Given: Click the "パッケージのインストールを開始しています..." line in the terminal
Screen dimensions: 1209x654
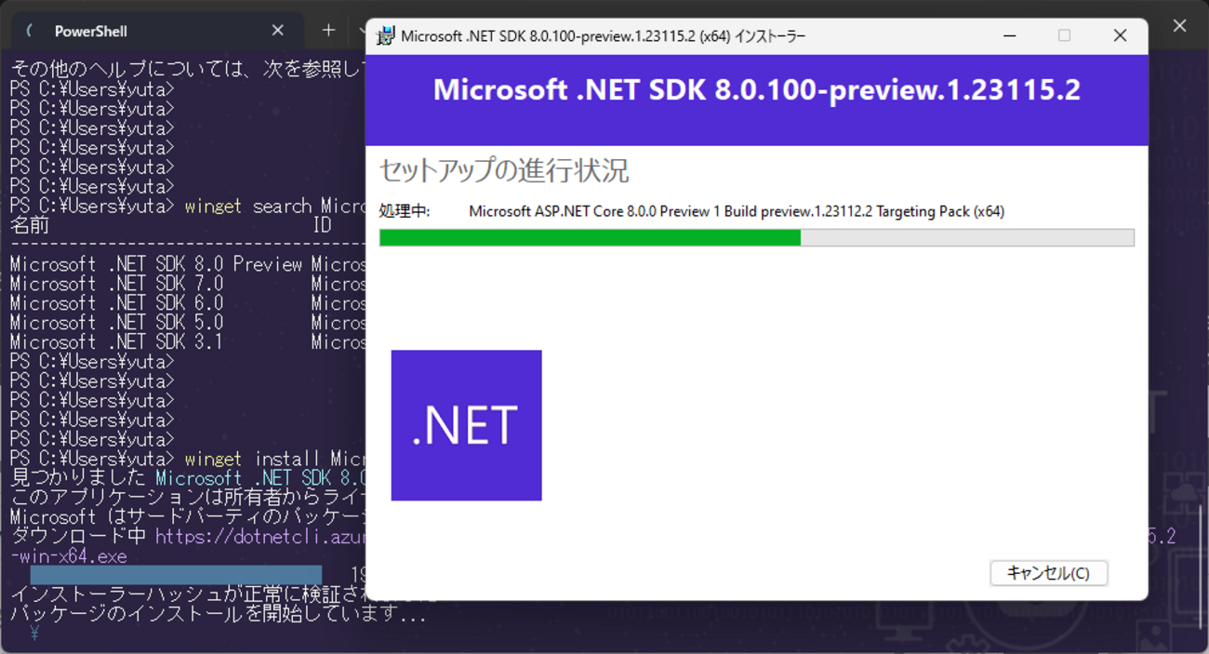Looking at the screenshot, I should coord(219,615).
